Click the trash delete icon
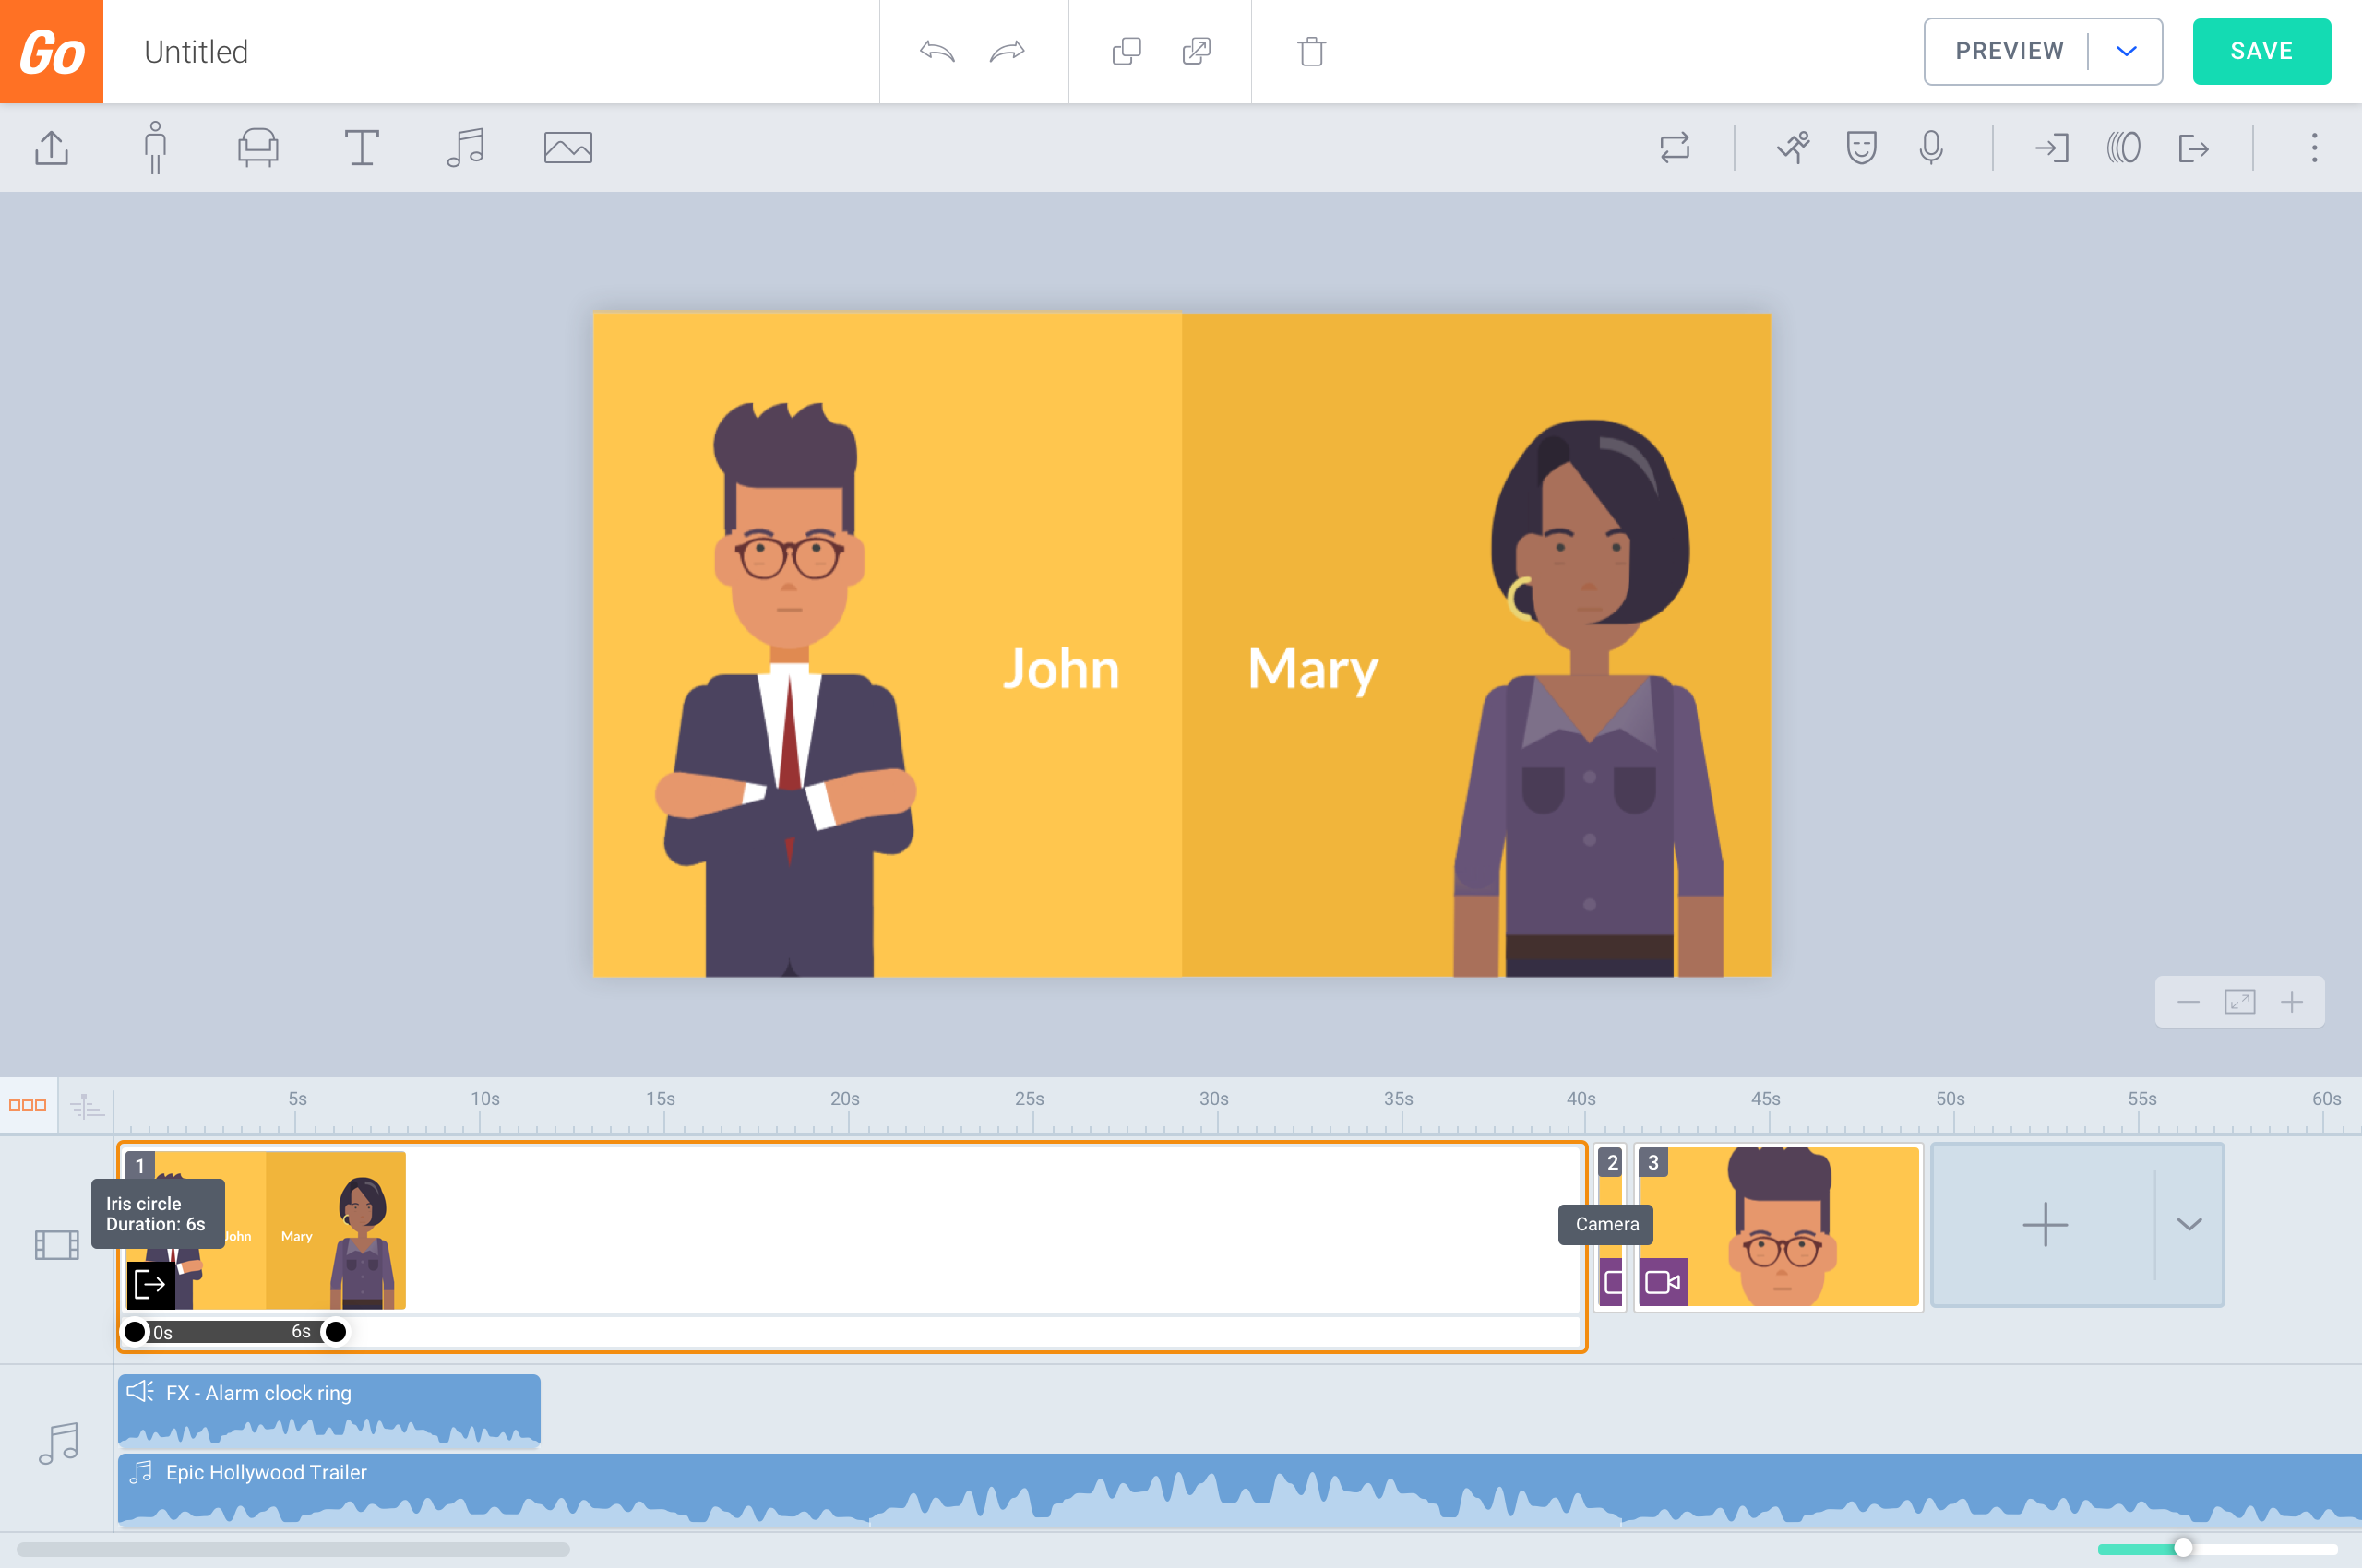 pyautogui.click(x=1310, y=51)
